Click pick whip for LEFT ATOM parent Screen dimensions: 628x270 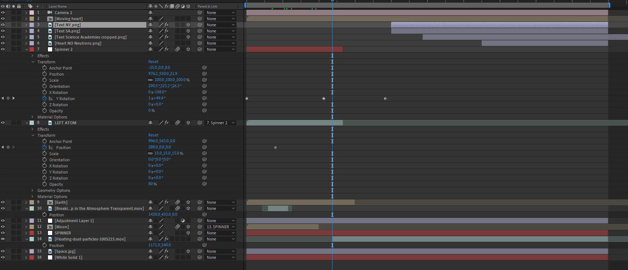pos(200,123)
